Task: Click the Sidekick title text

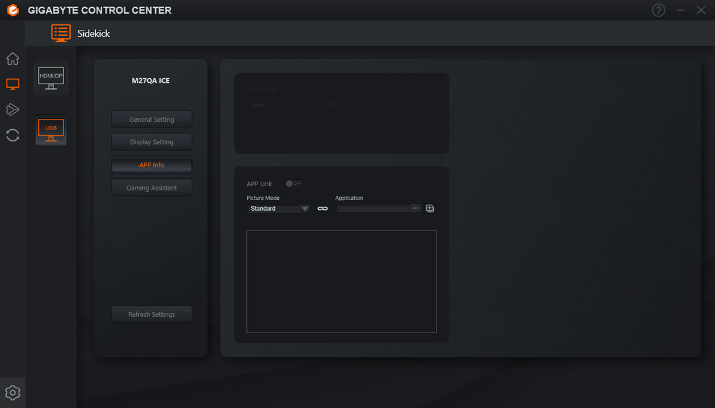Action: tap(93, 33)
